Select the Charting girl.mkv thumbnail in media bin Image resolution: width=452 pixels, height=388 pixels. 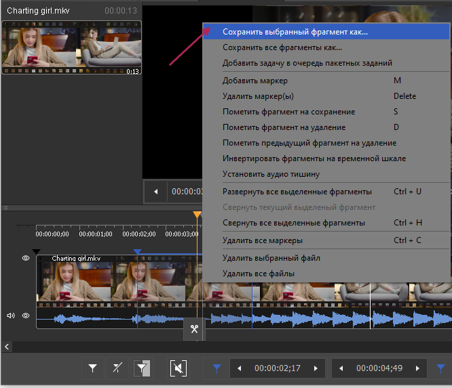click(71, 47)
